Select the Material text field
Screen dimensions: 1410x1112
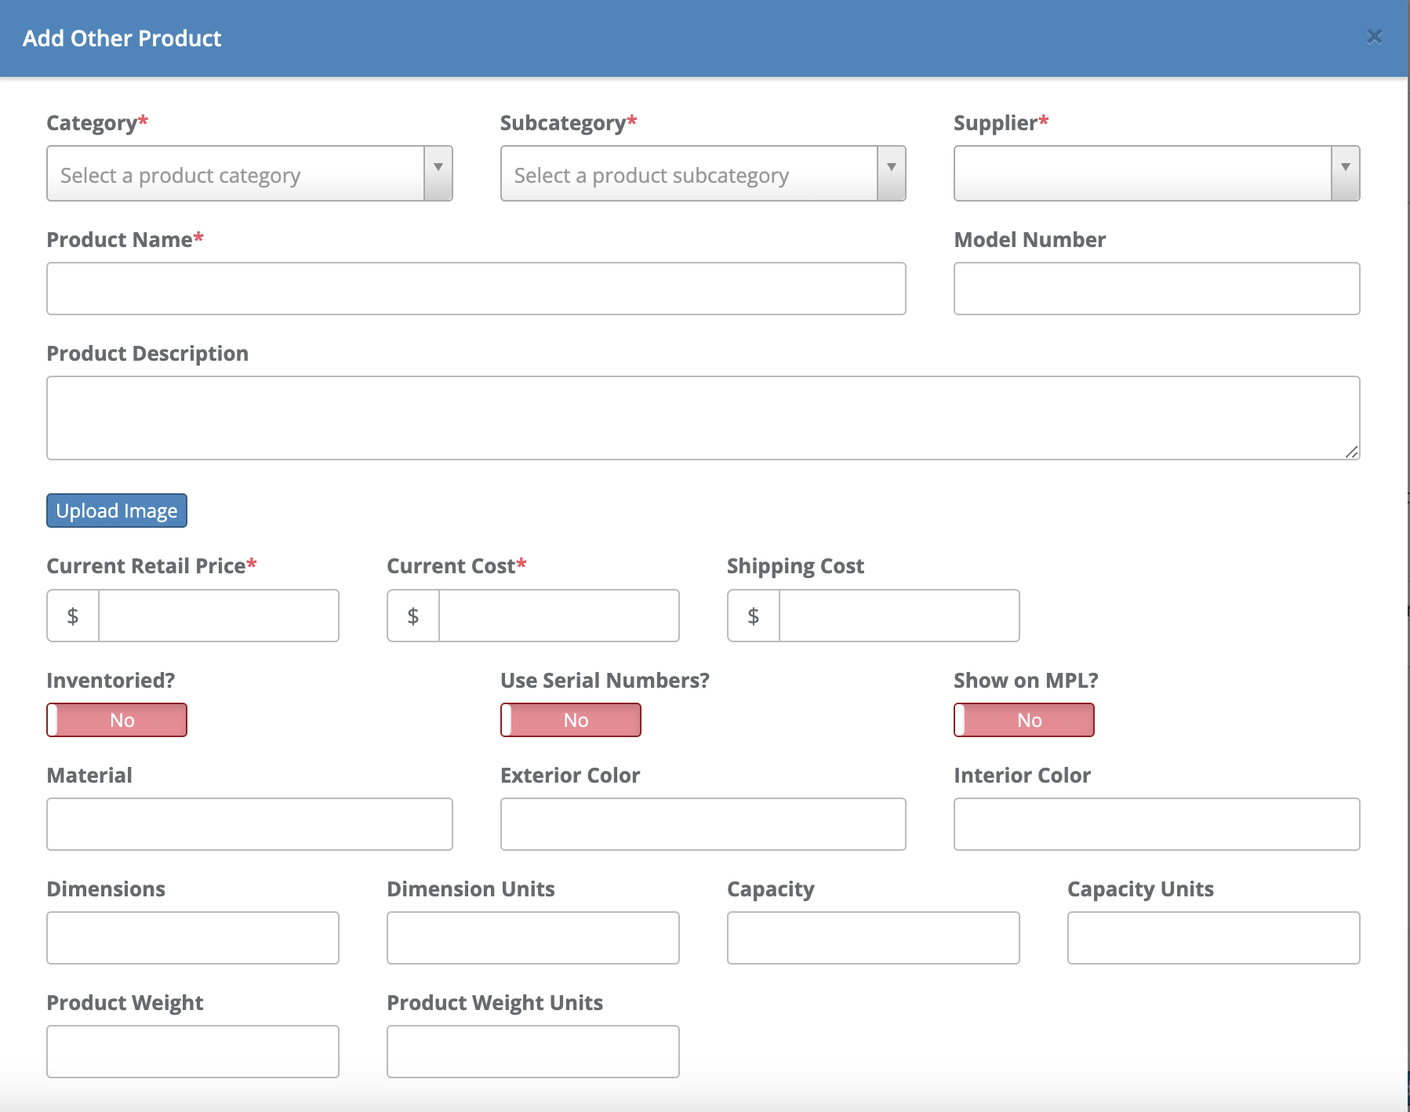click(249, 824)
